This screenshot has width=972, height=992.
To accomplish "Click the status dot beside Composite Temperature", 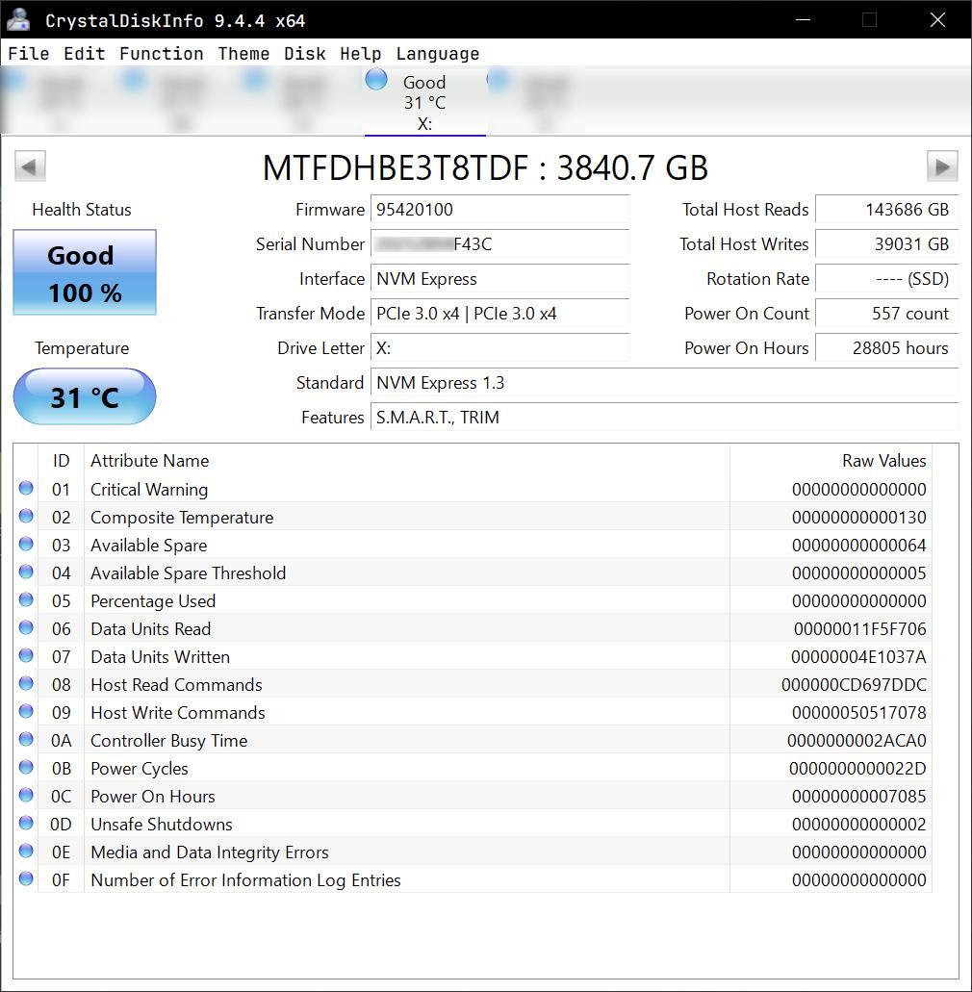I will tap(26, 517).
